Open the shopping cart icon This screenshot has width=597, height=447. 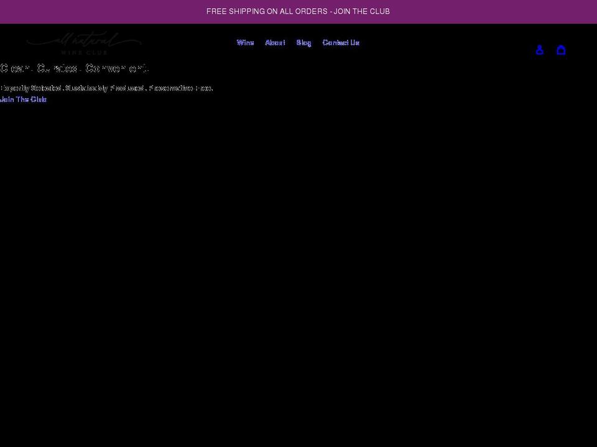click(561, 50)
